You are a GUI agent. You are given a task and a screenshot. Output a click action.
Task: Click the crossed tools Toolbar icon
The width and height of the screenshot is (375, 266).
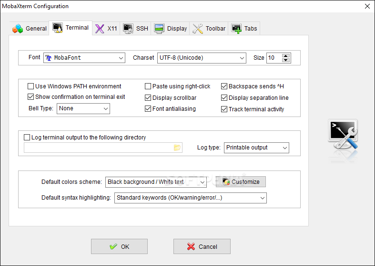pyautogui.click(x=198, y=29)
